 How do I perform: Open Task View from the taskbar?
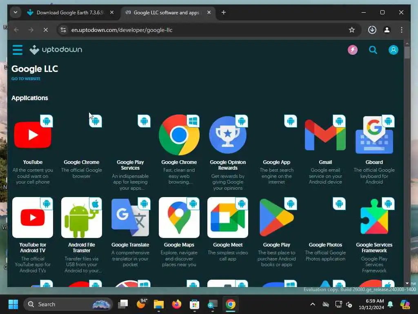123,304
